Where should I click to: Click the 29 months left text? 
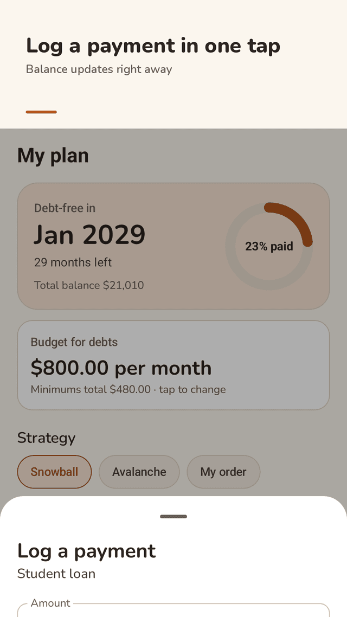point(73,262)
